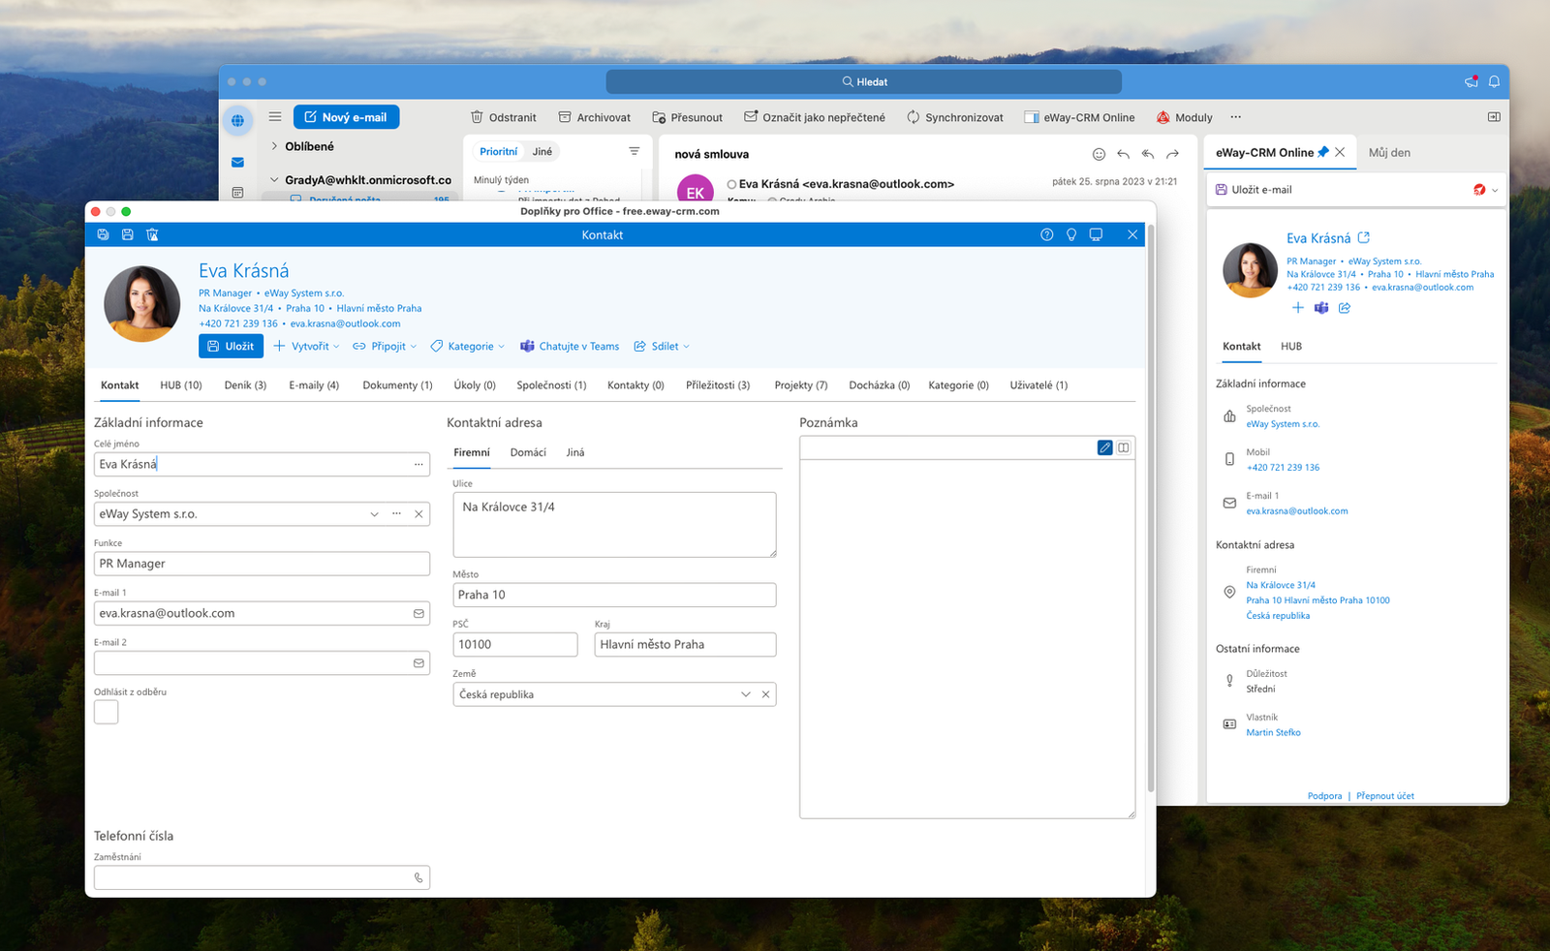The width and height of the screenshot is (1550, 951).
Task: Click the Outlook hamburger menu icon
Action: (x=275, y=116)
